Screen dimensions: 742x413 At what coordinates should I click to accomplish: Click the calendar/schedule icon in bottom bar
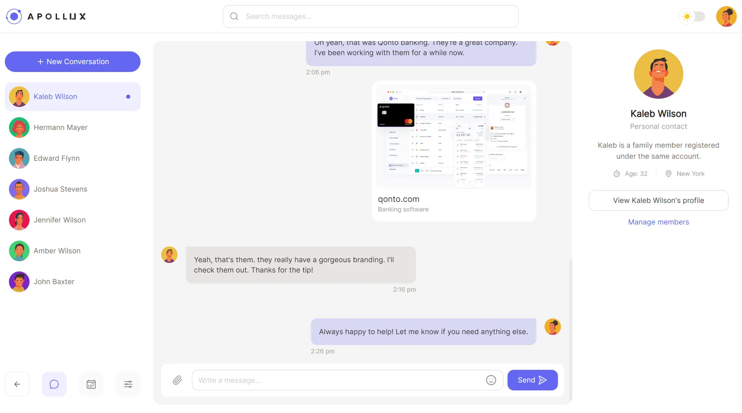click(x=91, y=384)
